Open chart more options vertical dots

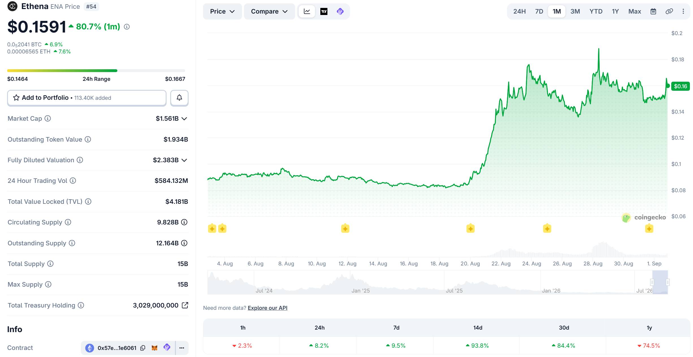(x=683, y=12)
